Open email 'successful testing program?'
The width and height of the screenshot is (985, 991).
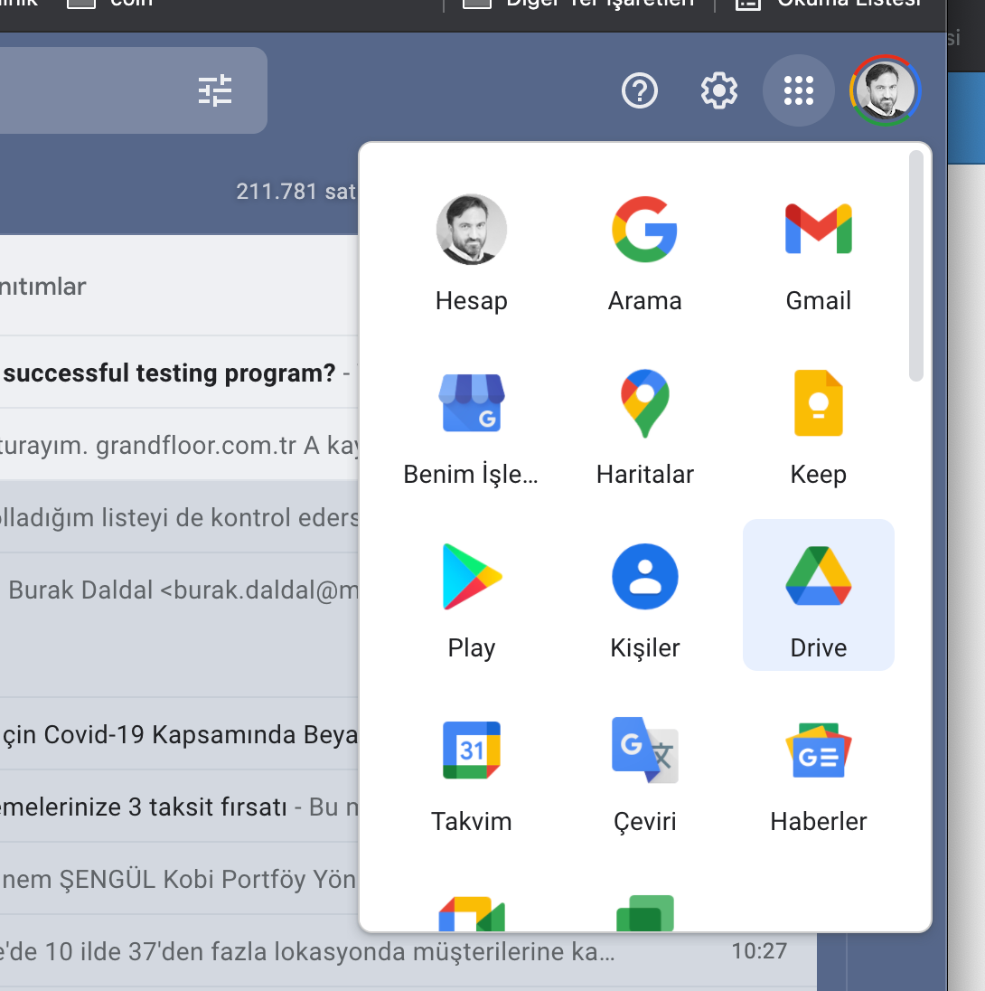click(x=180, y=373)
